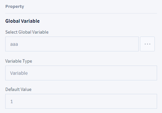Click empty area of Select Global Variable box

79,44
